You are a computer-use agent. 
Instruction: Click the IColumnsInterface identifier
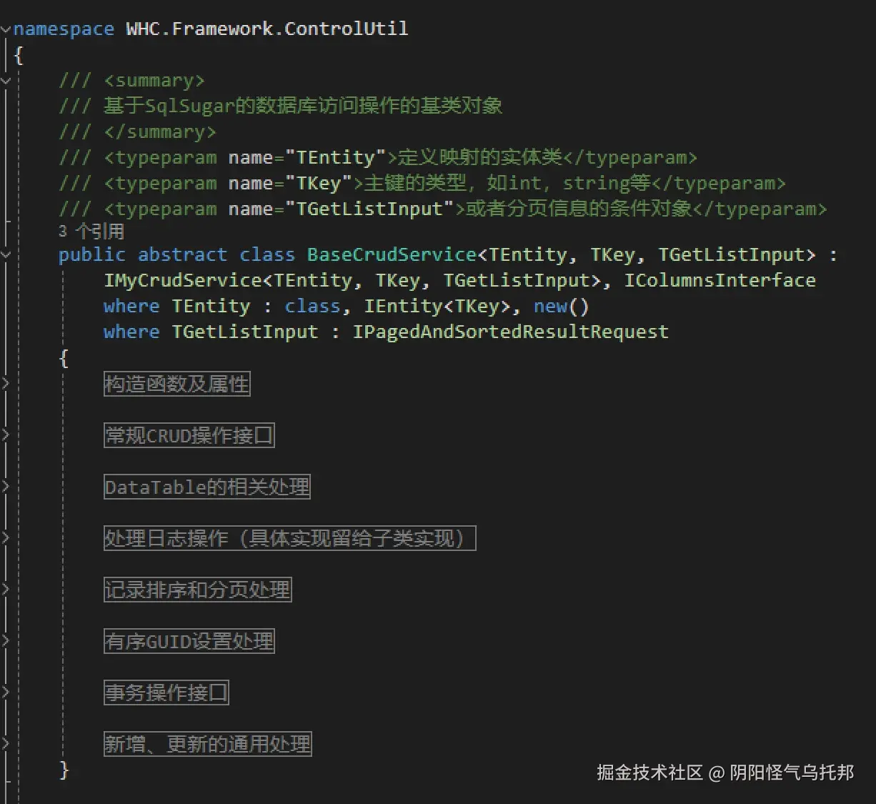[720, 280]
